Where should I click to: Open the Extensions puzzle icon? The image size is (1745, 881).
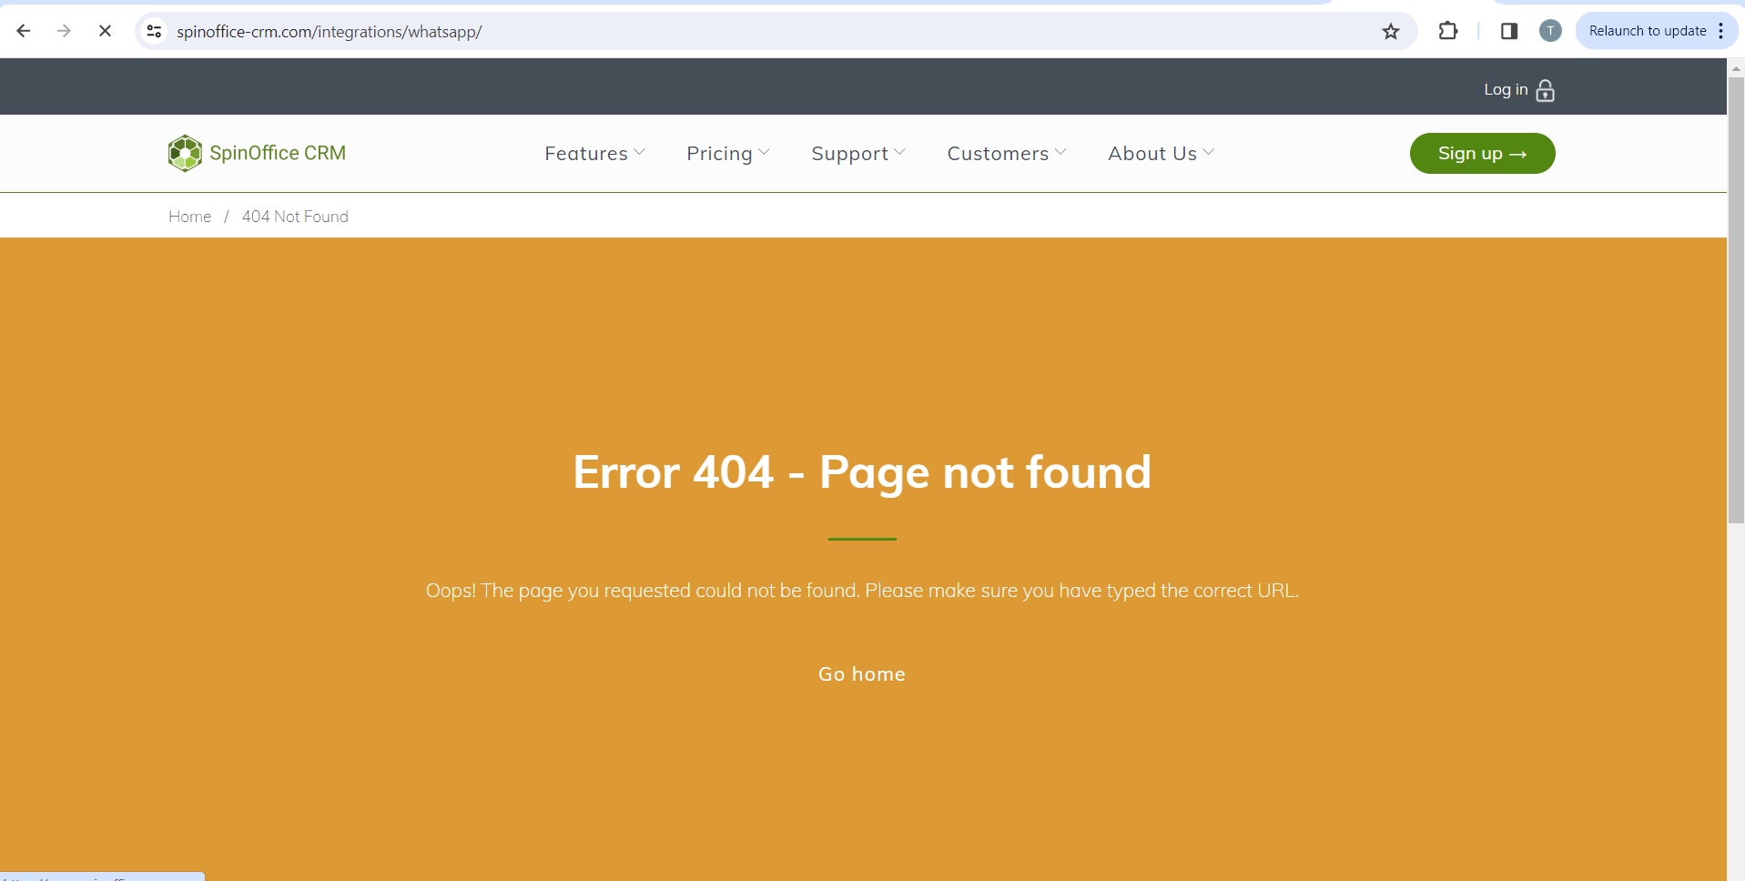coord(1447,31)
